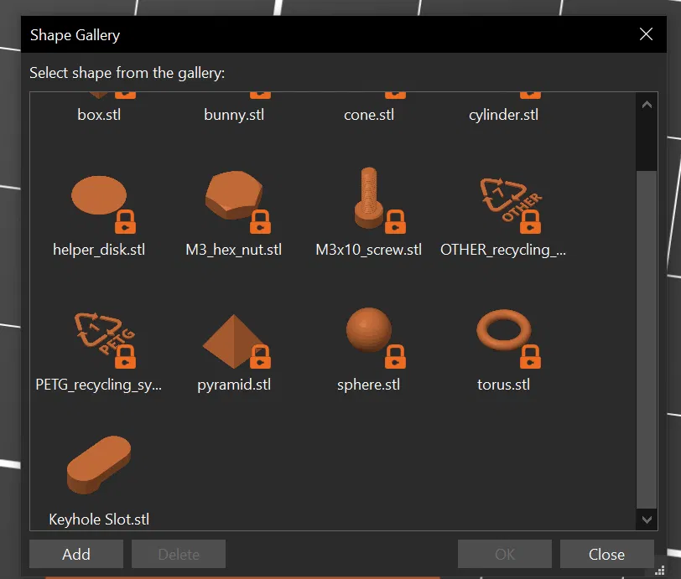Select the cylinder.stl label

pyautogui.click(x=504, y=115)
